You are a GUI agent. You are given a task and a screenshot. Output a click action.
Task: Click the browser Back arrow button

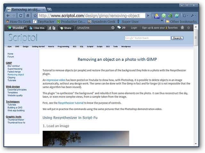click(x=8, y=15)
